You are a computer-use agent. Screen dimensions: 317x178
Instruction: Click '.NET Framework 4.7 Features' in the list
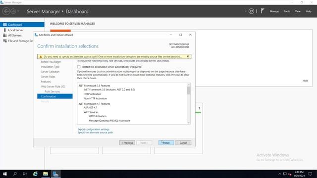click(x=94, y=104)
